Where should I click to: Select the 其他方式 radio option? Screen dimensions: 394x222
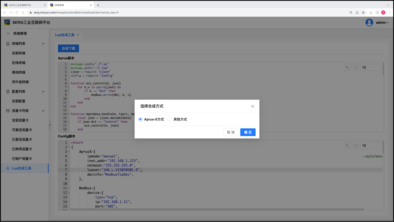[x=169, y=119]
